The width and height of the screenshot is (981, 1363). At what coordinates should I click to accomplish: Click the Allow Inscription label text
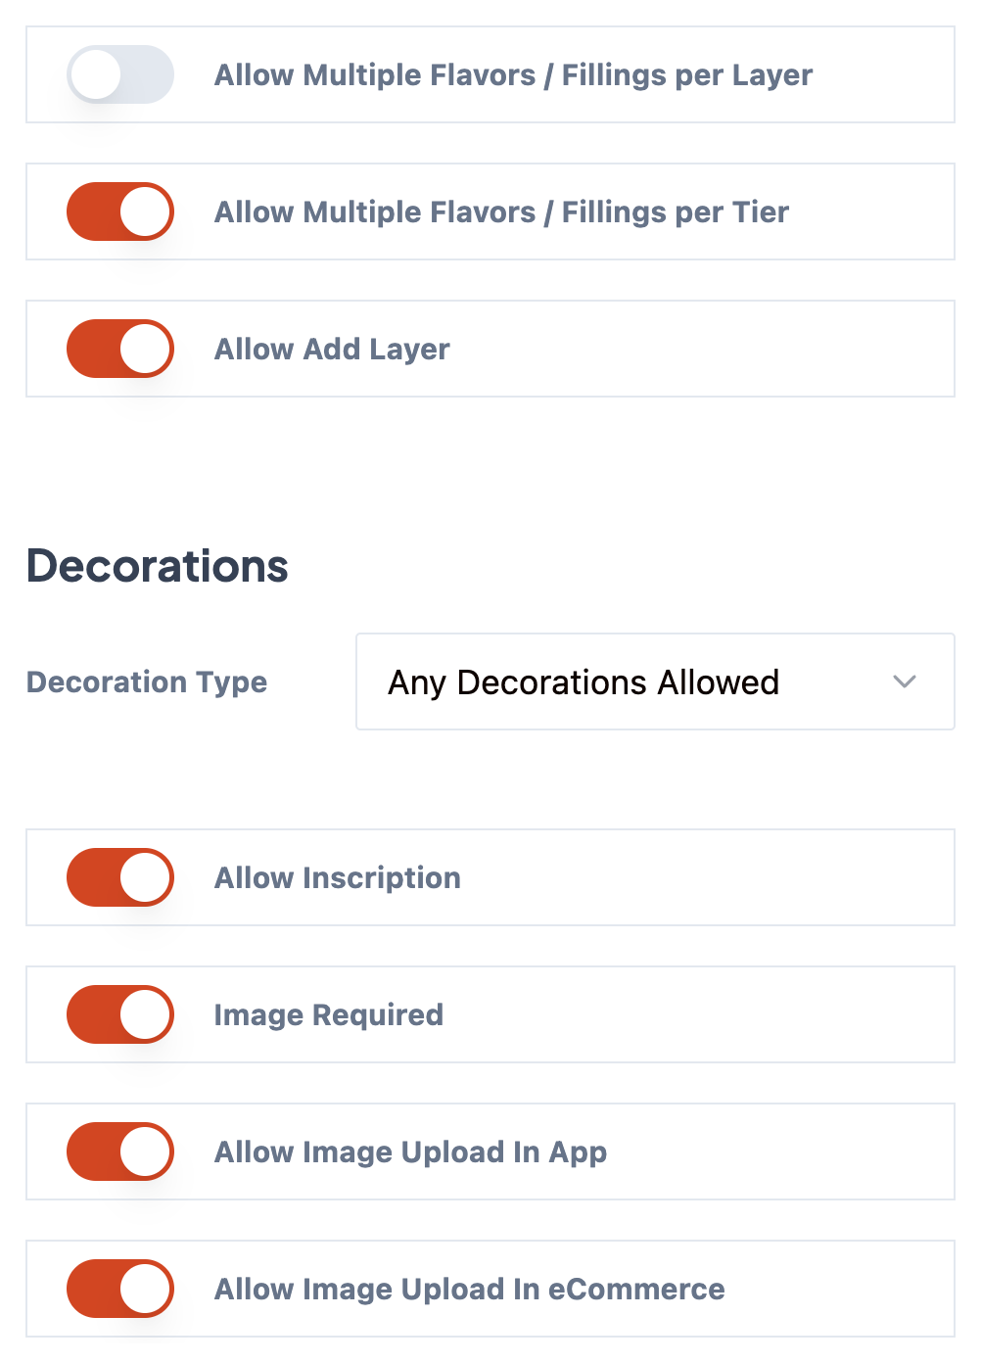[x=338, y=877]
